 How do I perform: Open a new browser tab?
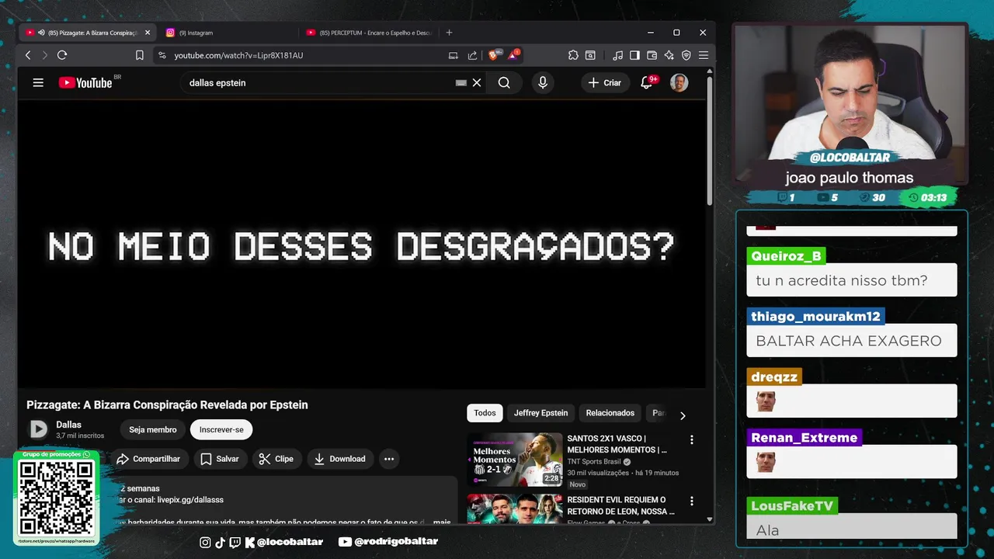tap(449, 33)
